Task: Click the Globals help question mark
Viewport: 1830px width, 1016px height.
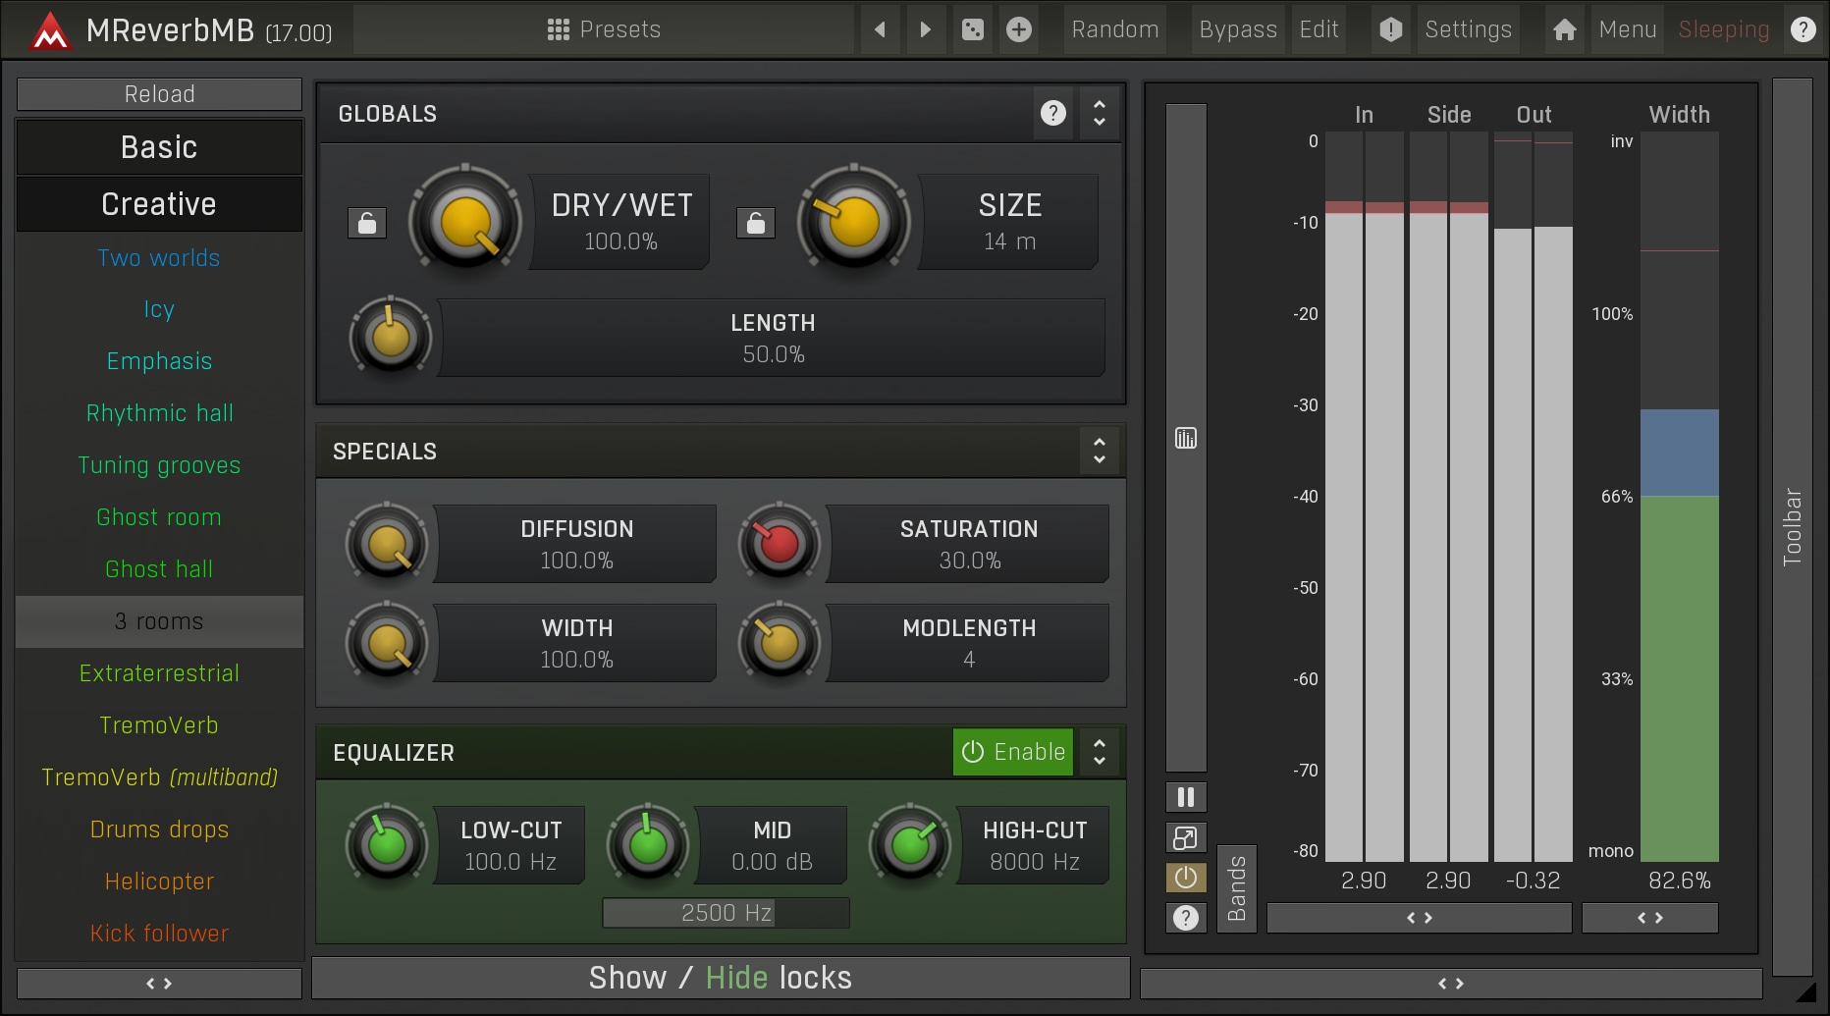Action: point(1053,114)
